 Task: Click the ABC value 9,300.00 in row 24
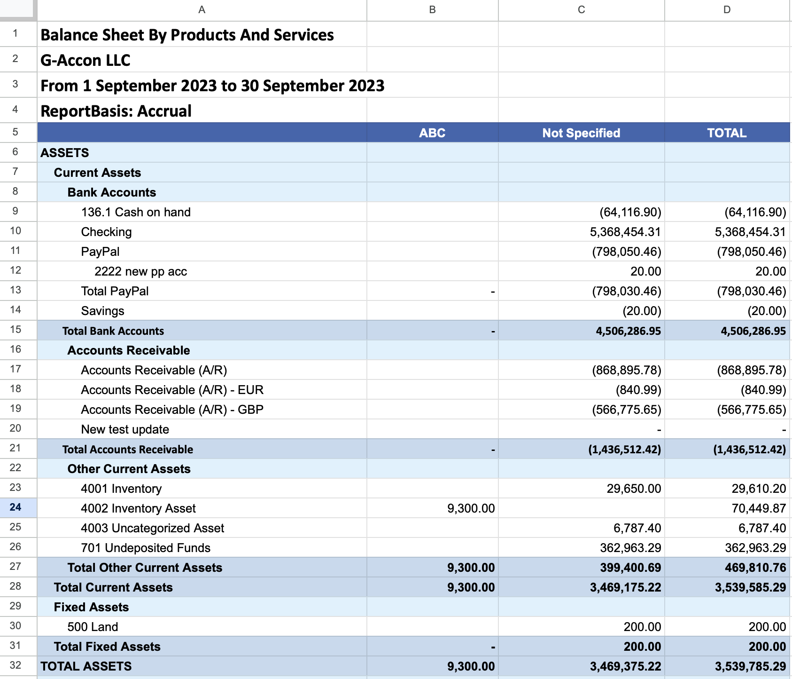point(432,508)
